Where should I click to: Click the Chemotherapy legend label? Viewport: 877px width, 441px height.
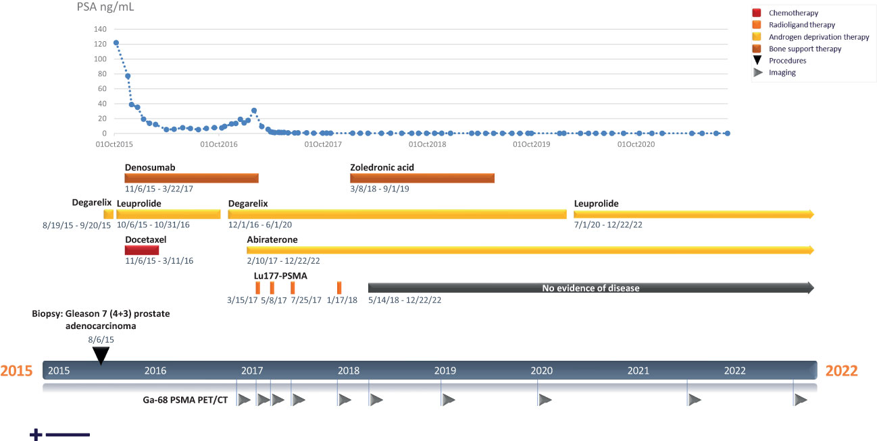click(792, 13)
